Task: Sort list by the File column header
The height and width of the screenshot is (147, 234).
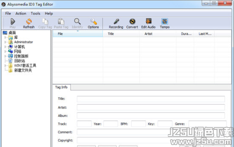Action: pos(78,34)
